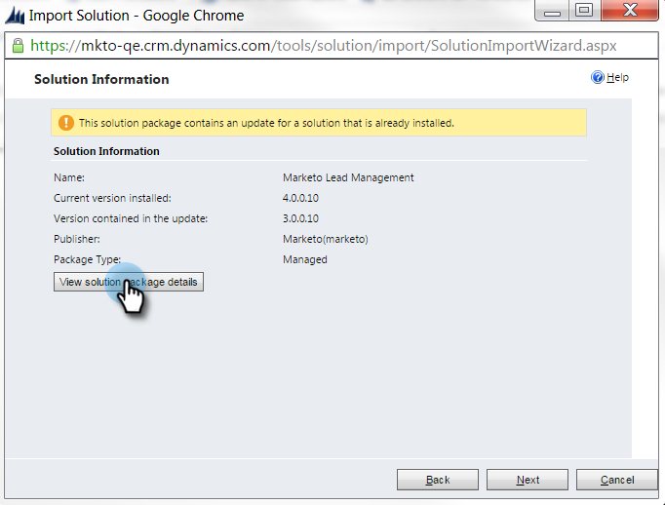Image resolution: width=665 pixels, height=505 pixels.
Task: Click the 'Publisher:' label
Action: [77, 239]
